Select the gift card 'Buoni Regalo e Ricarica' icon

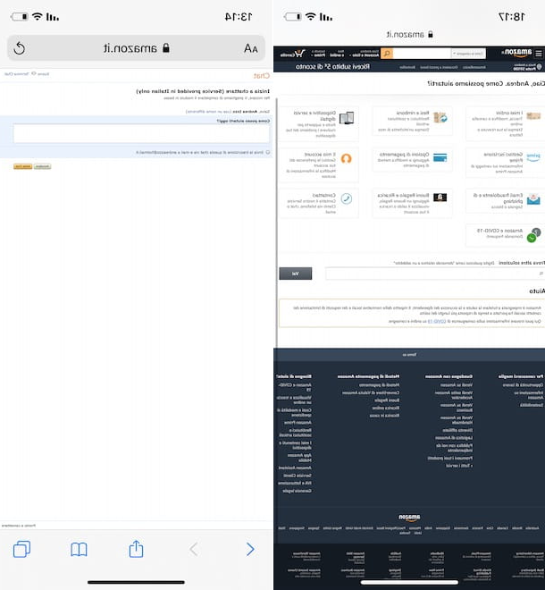(440, 198)
